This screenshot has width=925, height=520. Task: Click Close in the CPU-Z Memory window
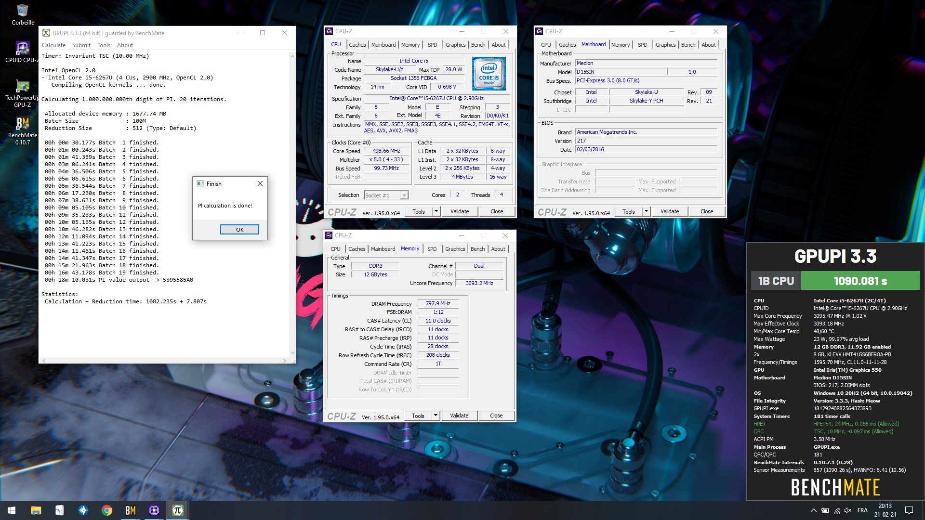496,416
